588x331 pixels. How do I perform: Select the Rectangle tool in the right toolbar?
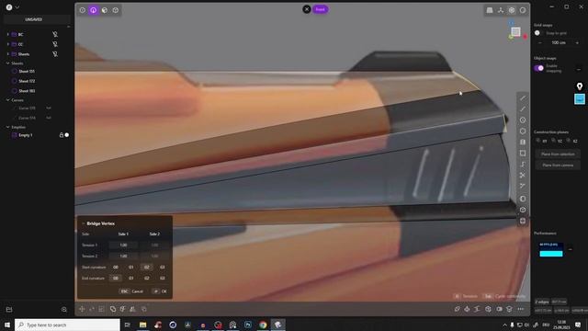tap(523, 154)
